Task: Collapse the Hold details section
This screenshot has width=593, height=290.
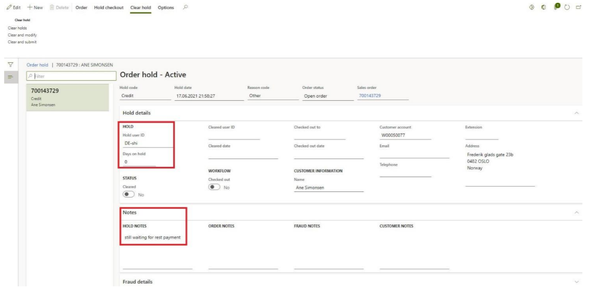Action: click(577, 113)
